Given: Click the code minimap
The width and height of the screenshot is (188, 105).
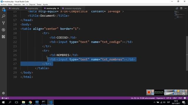Looking at the screenshot, I should tap(179, 15).
